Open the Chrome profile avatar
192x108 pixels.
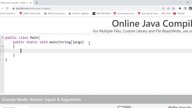(x=190, y=8)
